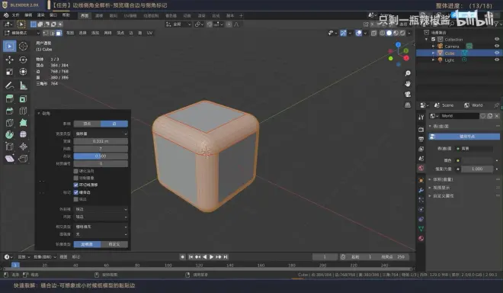Hide the Cube object in the outliner

(x=497, y=53)
